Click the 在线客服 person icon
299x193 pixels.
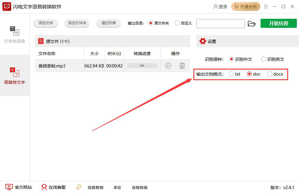(44, 187)
